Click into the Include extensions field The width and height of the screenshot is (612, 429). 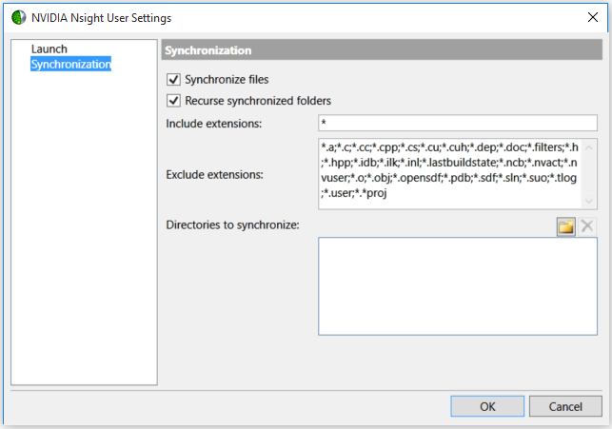pyautogui.click(x=458, y=123)
